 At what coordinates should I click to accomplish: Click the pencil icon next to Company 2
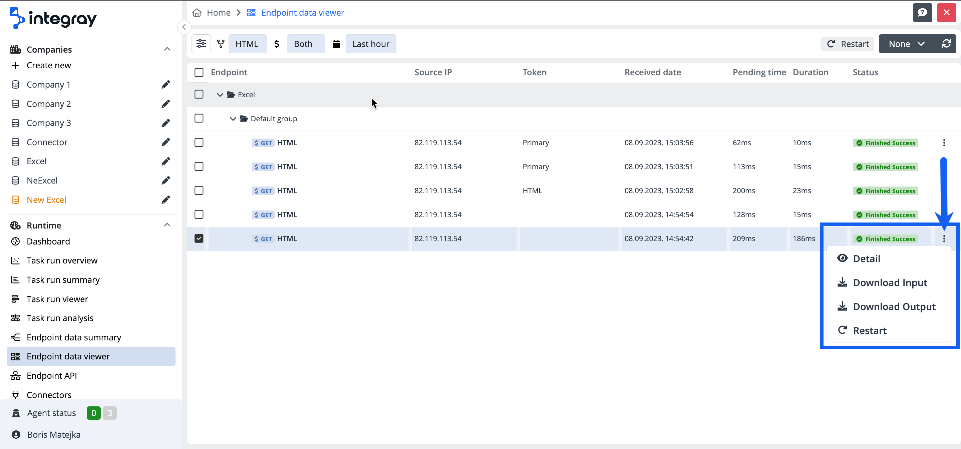point(166,104)
